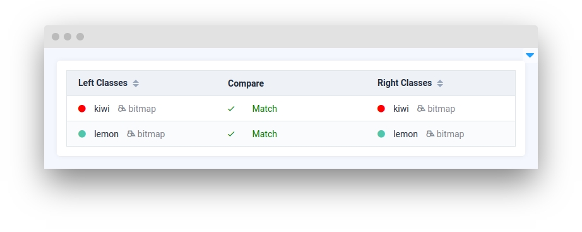
Task: Click the Left Classes column header
Action: click(103, 83)
